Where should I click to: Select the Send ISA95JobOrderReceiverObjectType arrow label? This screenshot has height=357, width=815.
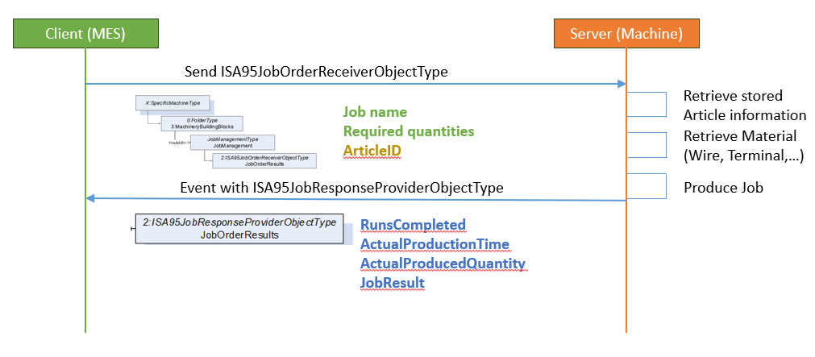[316, 72]
